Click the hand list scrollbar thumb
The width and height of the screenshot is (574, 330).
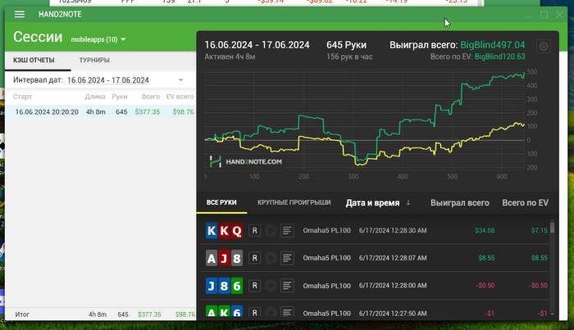point(553,227)
